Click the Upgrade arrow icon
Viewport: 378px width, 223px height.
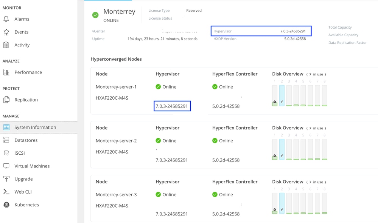coord(6,179)
